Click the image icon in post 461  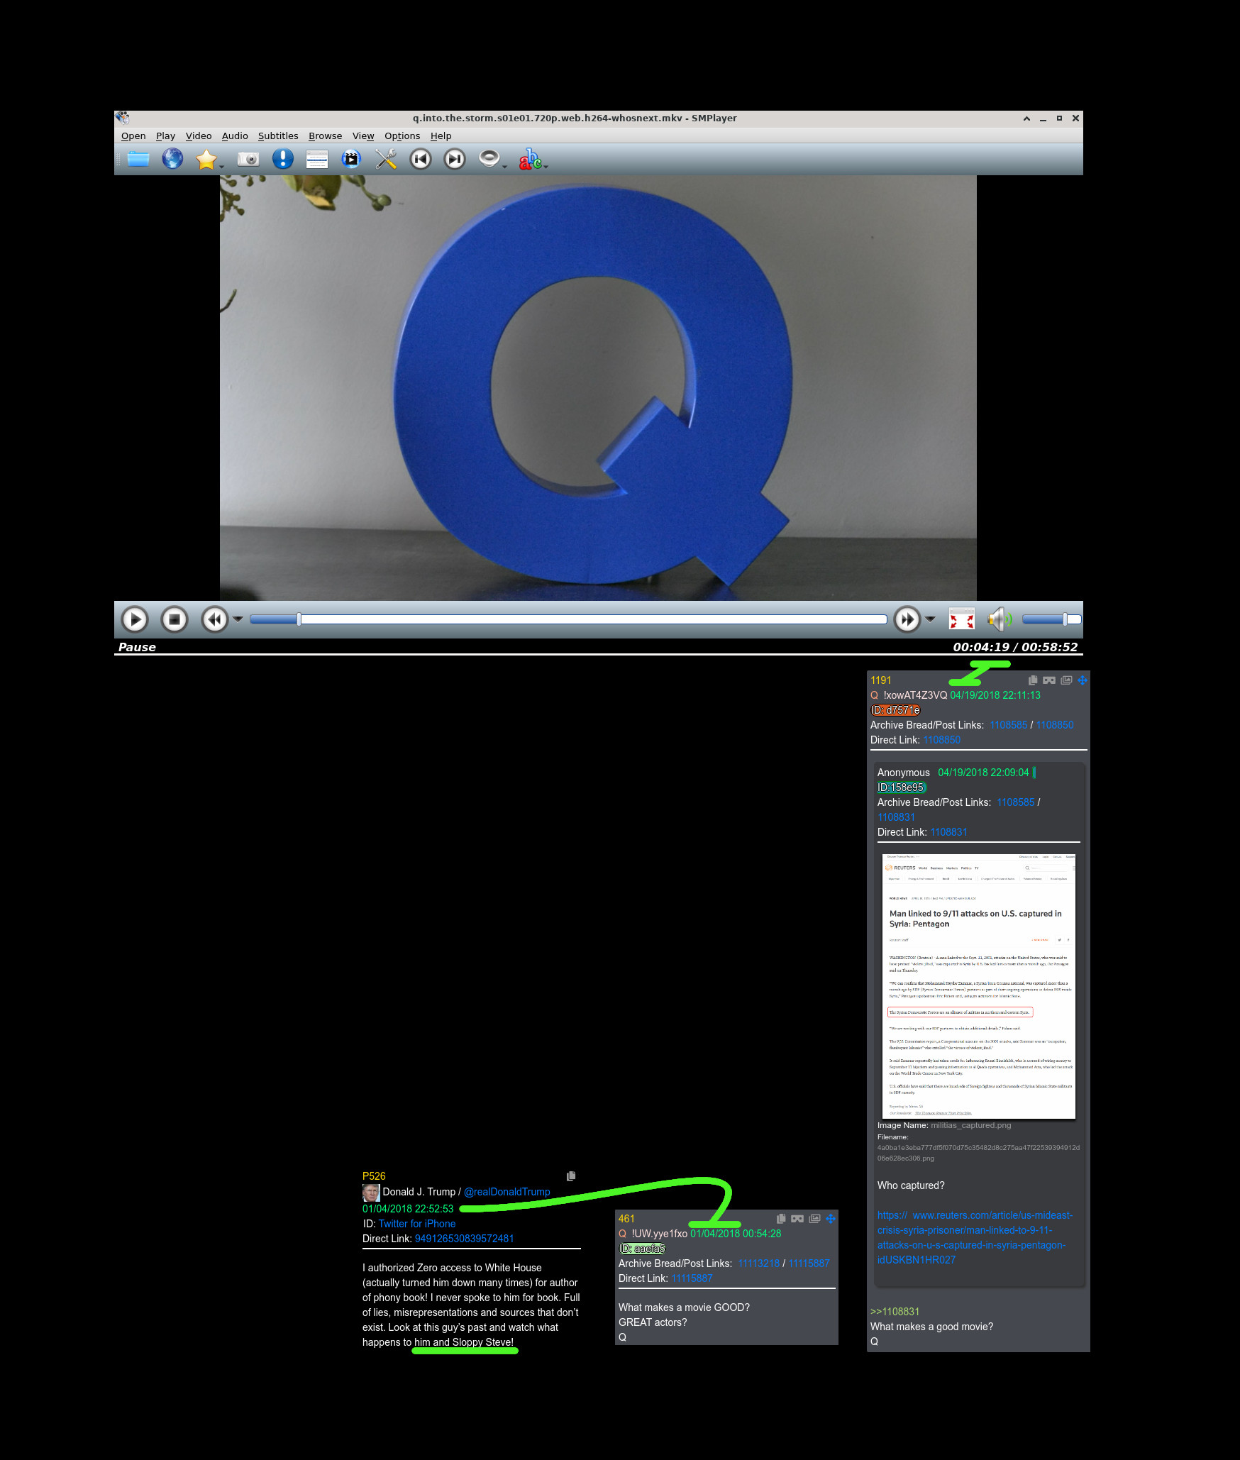click(814, 1219)
